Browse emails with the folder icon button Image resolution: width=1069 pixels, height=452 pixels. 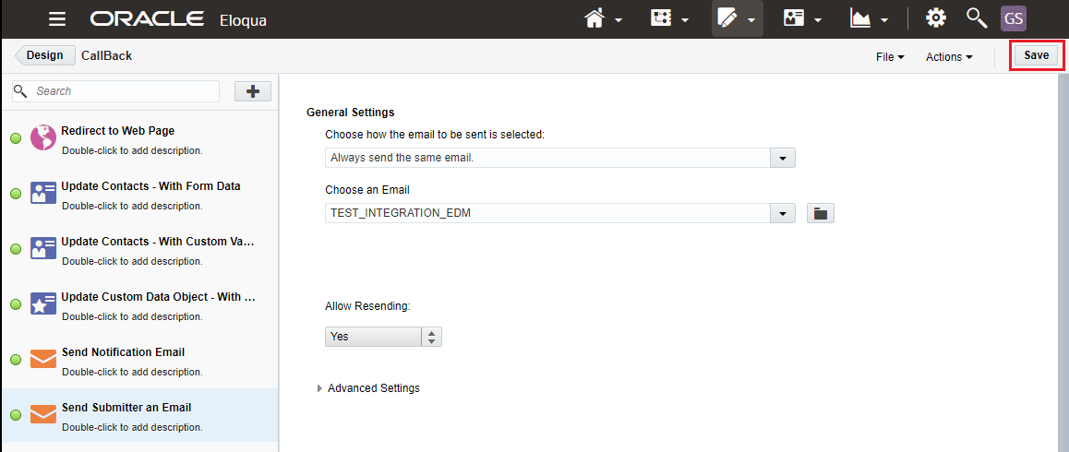coord(821,213)
